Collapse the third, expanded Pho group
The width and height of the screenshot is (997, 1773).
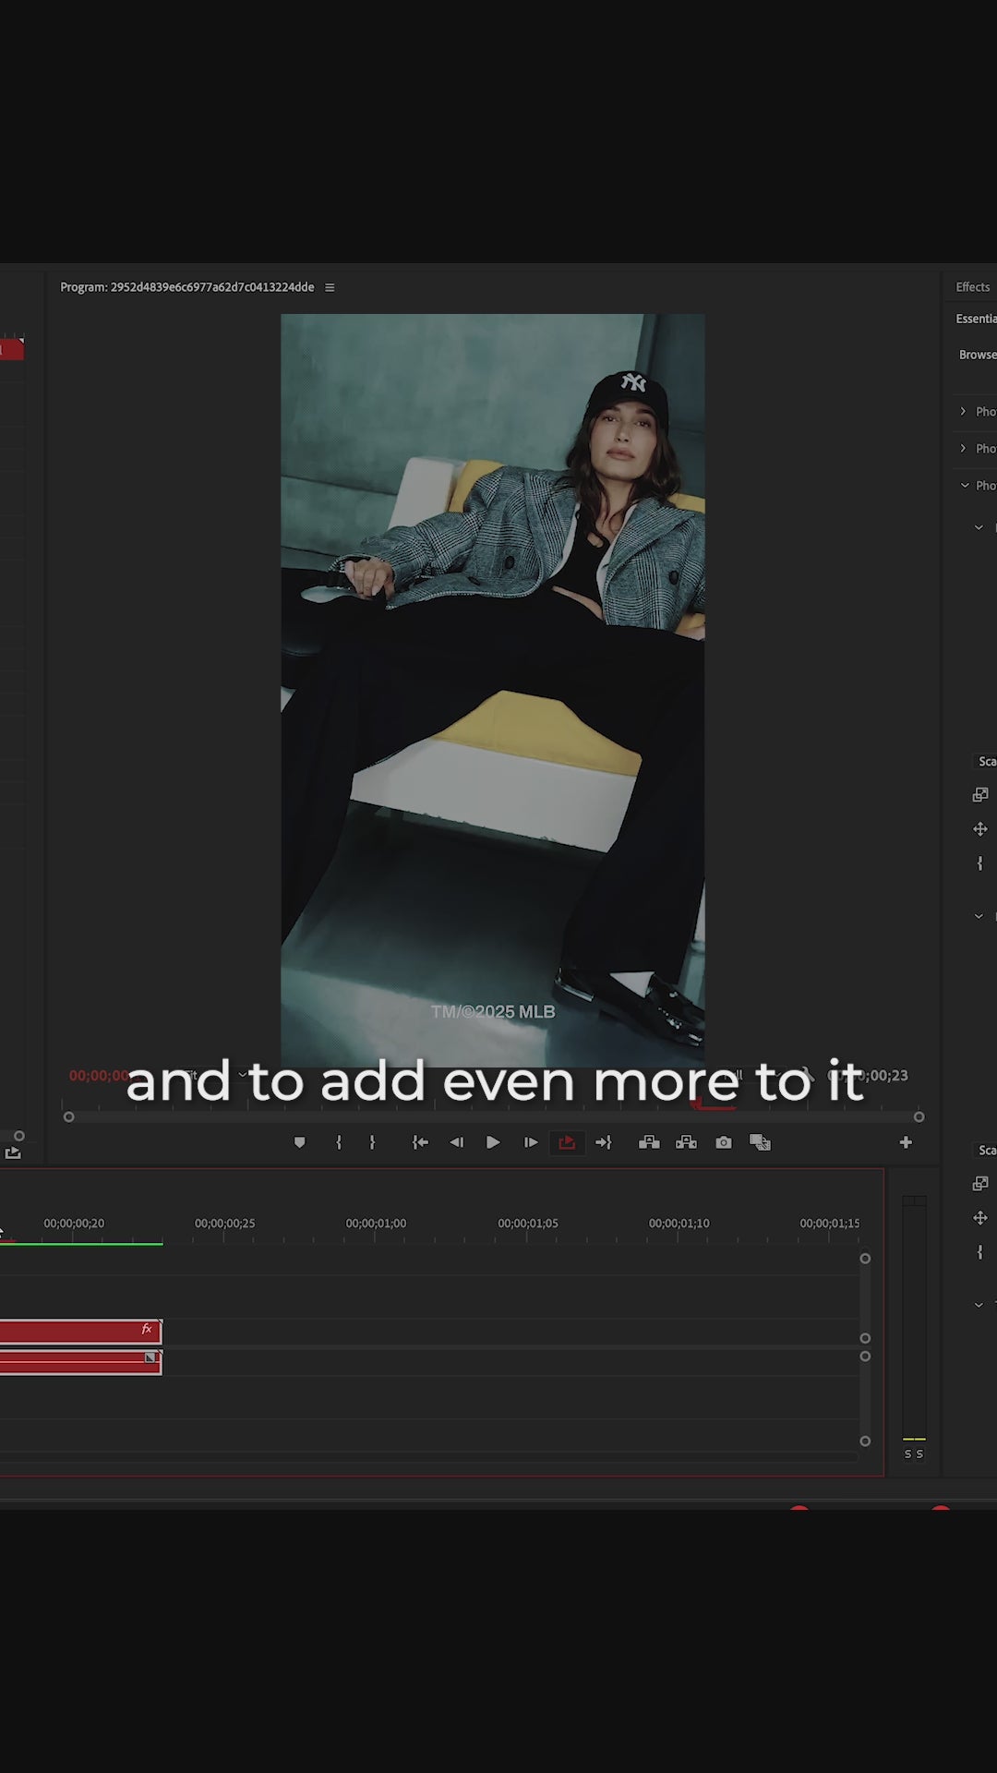pyautogui.click(x=965, y=485)
